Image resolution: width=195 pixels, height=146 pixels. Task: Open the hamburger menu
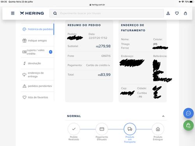pos(12,13)
